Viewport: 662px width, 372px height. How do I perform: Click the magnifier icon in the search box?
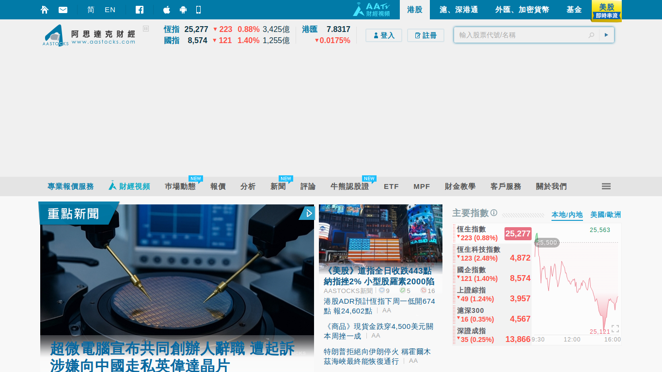click(x=591, y=35)
